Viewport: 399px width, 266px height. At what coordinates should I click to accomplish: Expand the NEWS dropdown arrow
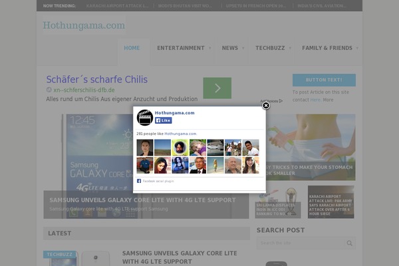243,48
